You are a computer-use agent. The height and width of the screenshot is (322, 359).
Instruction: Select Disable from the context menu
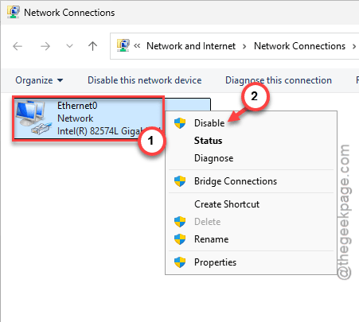[x=209, y=123]
